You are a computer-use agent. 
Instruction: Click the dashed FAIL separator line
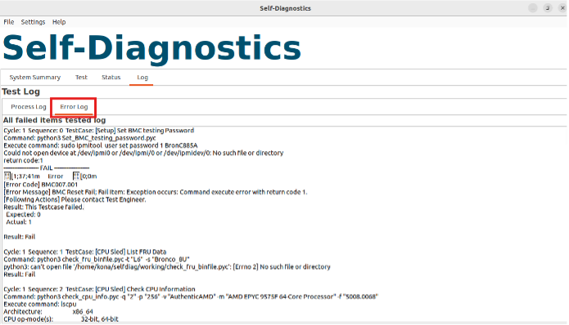pos(47,168)
